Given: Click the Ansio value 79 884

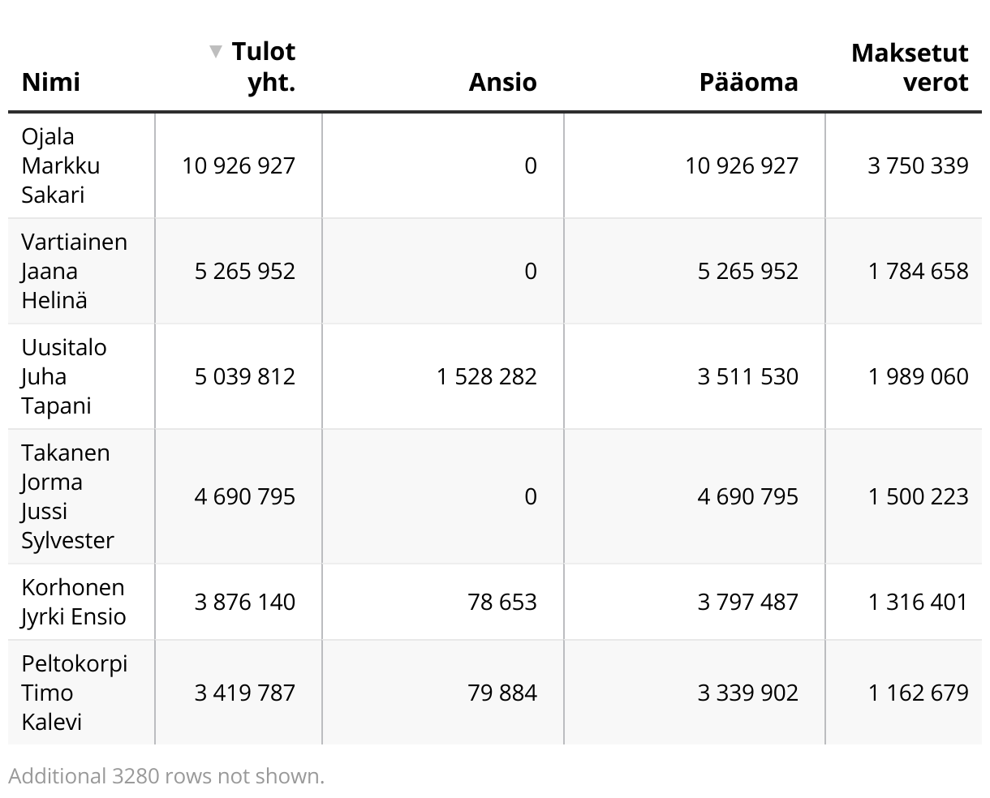Looking at the screenshot, I should (x=502, y=693).
